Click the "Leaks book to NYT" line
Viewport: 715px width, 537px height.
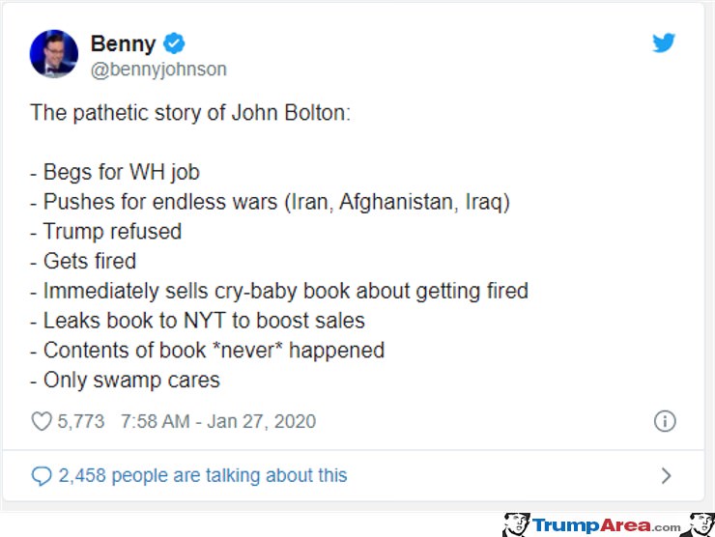pyautogui.click(x=197, y=321)
